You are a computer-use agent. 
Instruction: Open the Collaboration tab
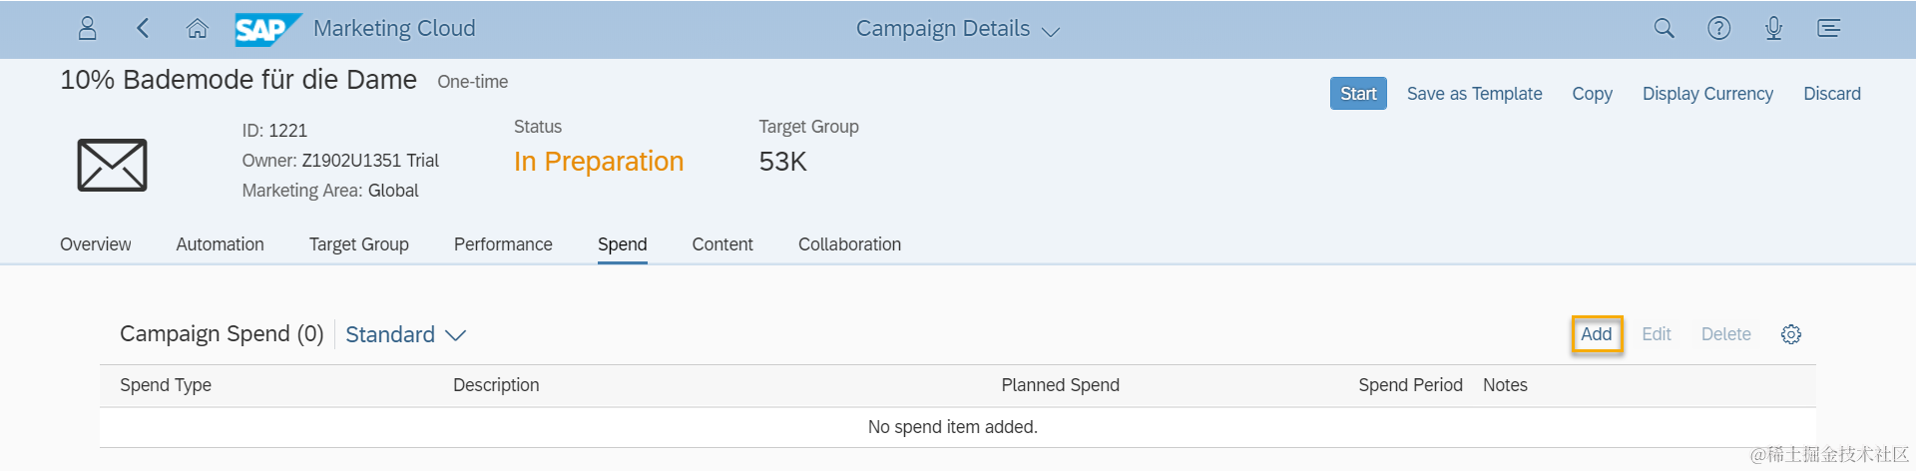[849, 244]
